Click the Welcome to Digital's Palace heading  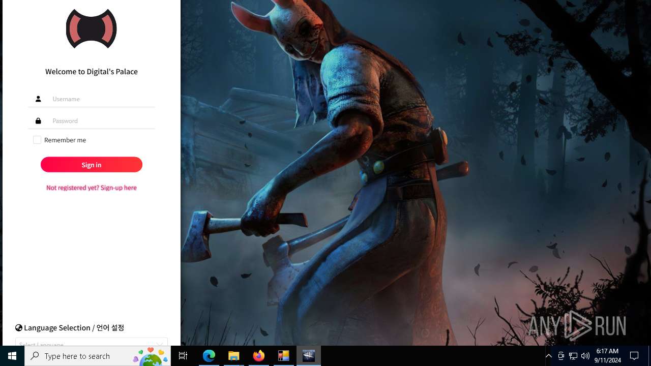(92, 72)
